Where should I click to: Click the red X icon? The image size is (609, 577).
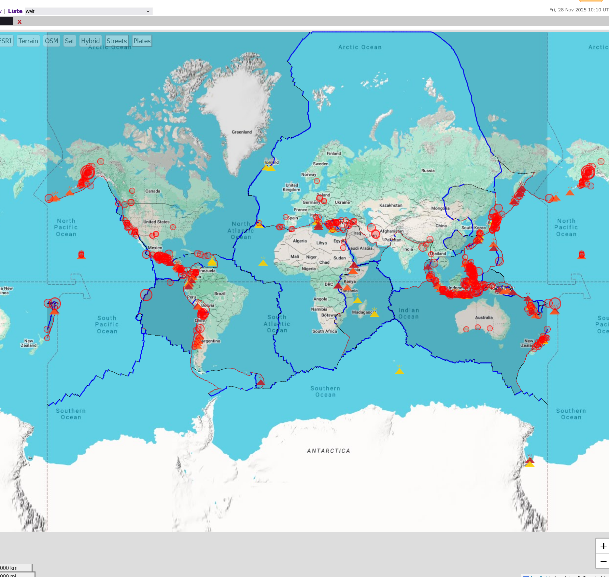click(x=20, y=22)
